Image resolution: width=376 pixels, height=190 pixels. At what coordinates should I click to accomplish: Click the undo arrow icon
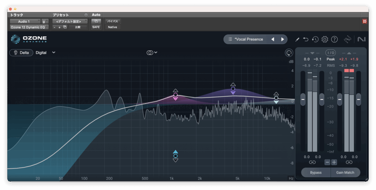click(x=306, y=39)
